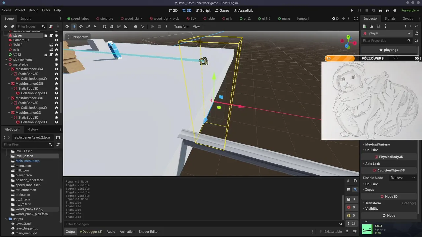Collapse the scripts folder in FileSystem

click(6, 219)
